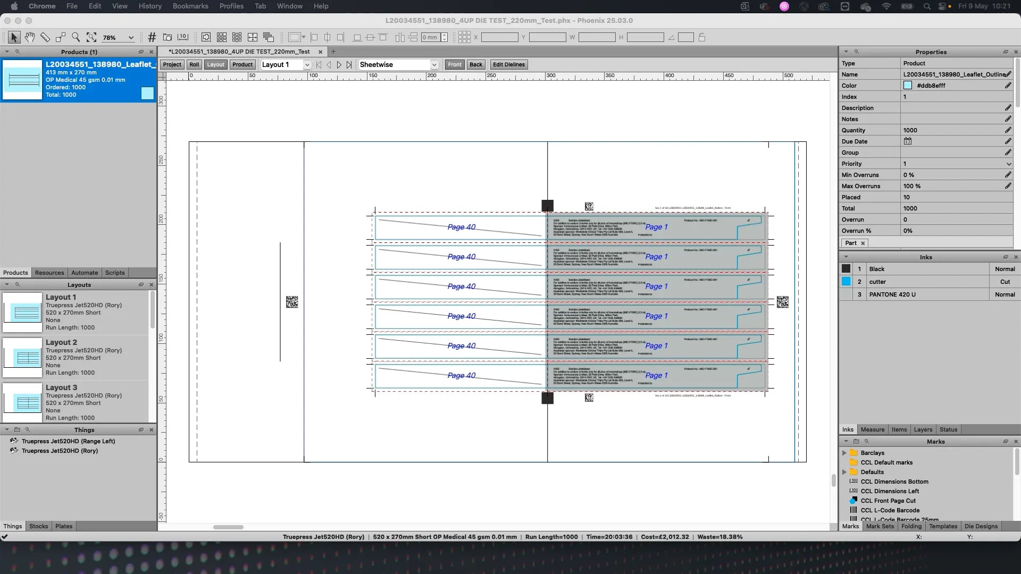Screen dimensions: 1021x574
Task: Click the camera snapshot icon in toolbar
Action: 168,37
